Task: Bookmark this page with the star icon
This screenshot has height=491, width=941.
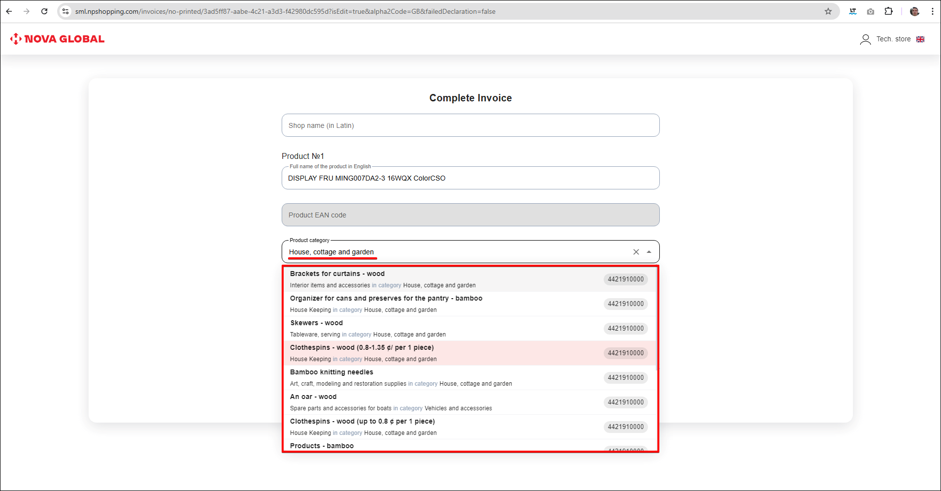Action: pos(828,11)
